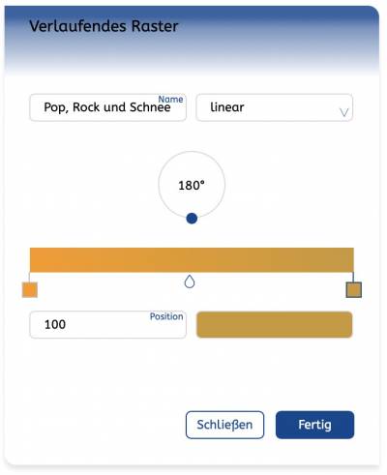Click the middle of the gradient preview bar

pos(192,260)
